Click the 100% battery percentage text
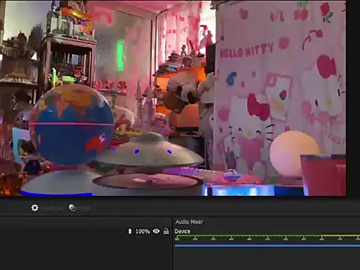The image size is (360, 270). (142, 231)
